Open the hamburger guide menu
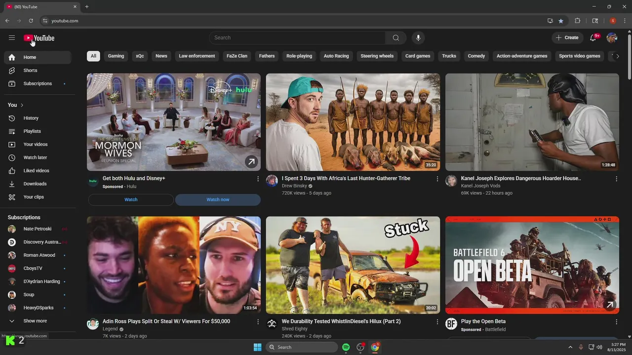The image size is (632, 355). [12, 37]
